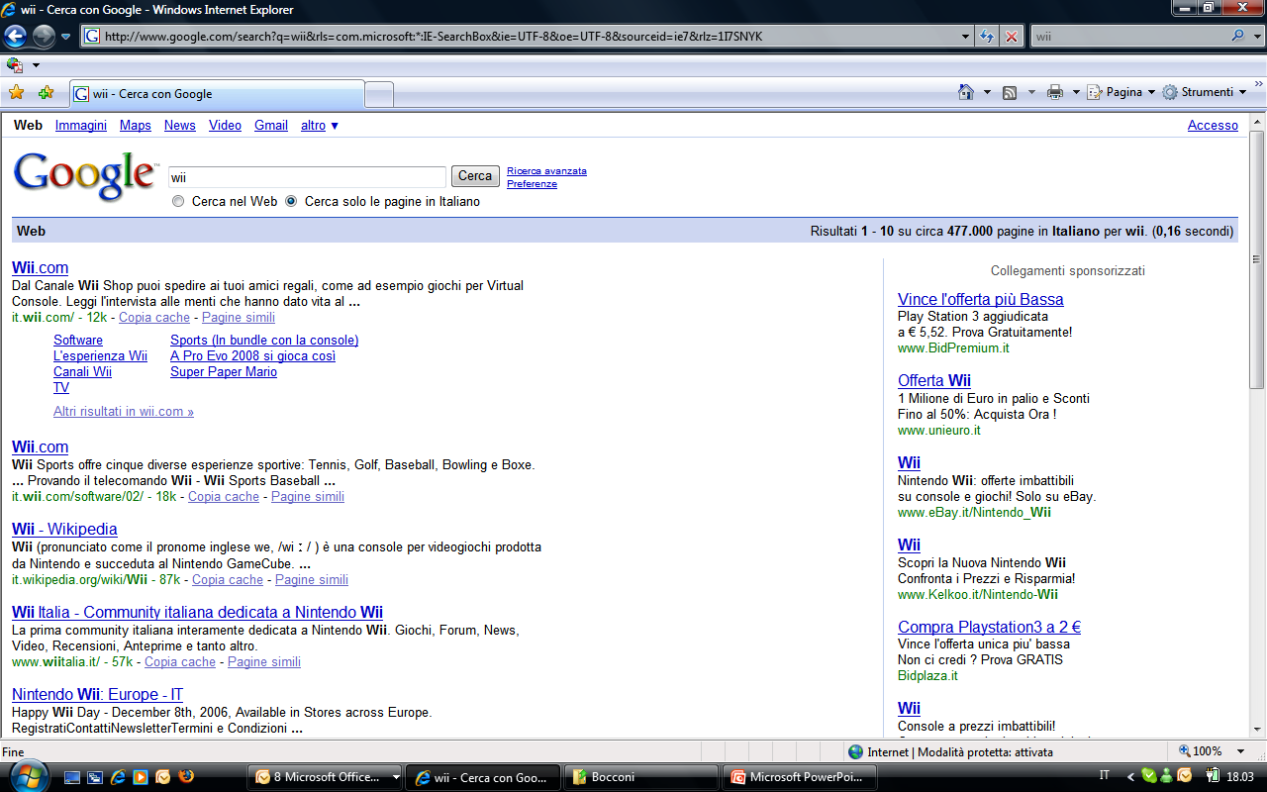The height and width of the screenshot is (792, 1267).
Task: Open the Pagina menu dropdown
Action: 1121,92
